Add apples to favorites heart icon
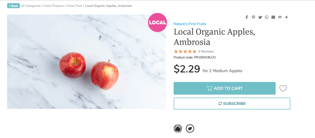Image resolution: width=315 pixels, height=138 pixels. tap(283, 88)
